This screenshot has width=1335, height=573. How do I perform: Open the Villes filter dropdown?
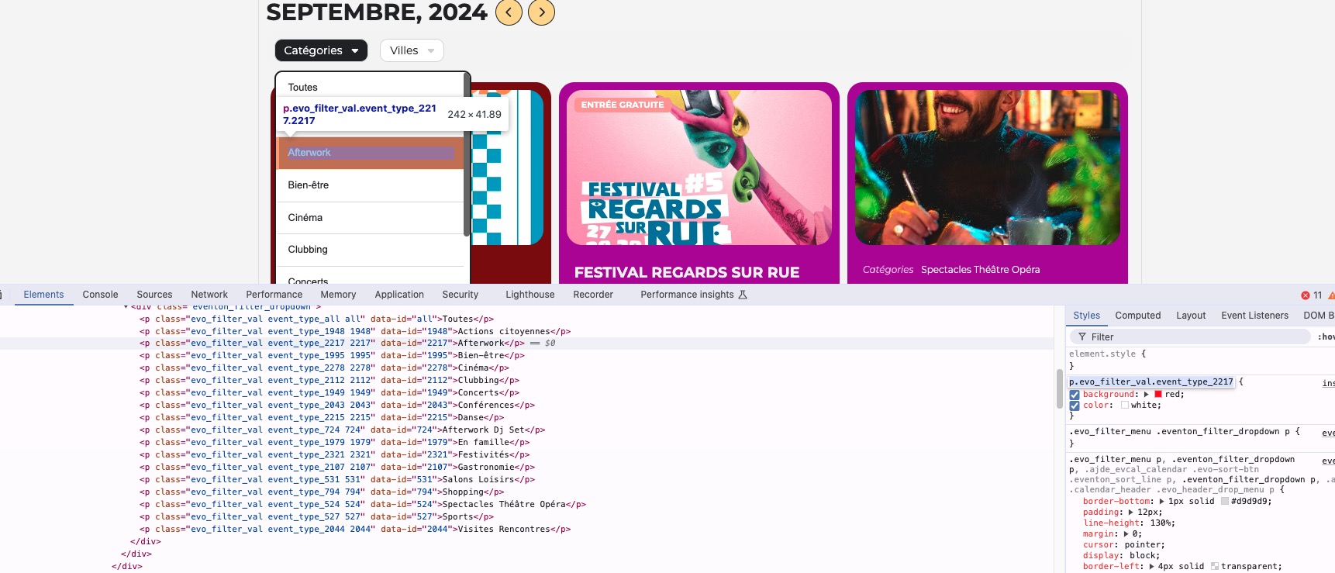412,50
